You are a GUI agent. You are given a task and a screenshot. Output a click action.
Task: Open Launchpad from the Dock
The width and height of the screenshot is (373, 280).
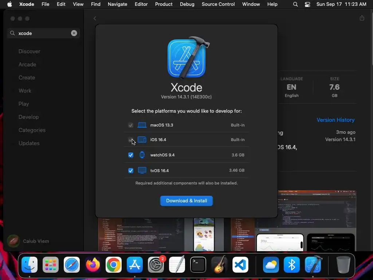pyautogui.click(x=50, y=265)
